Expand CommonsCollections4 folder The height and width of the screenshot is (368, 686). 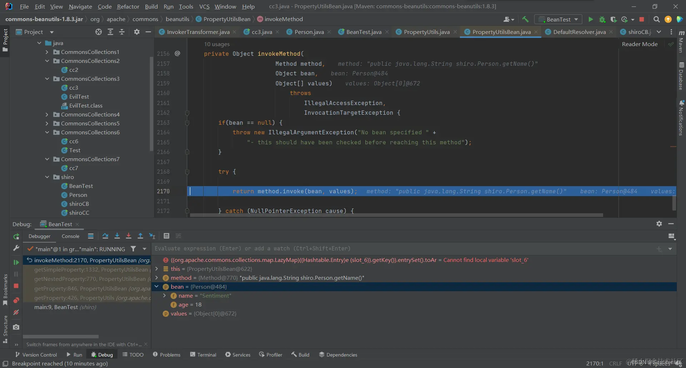pyautogui.click(x=47, y=114)
